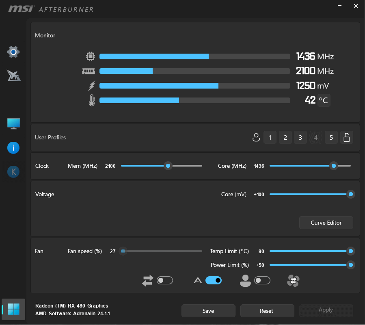Click the memory module icon in Monitor
The image size is (365, 325).
[x=89, y=71]
